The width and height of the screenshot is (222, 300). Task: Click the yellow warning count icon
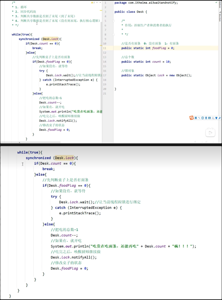click(x=93, y=2)
